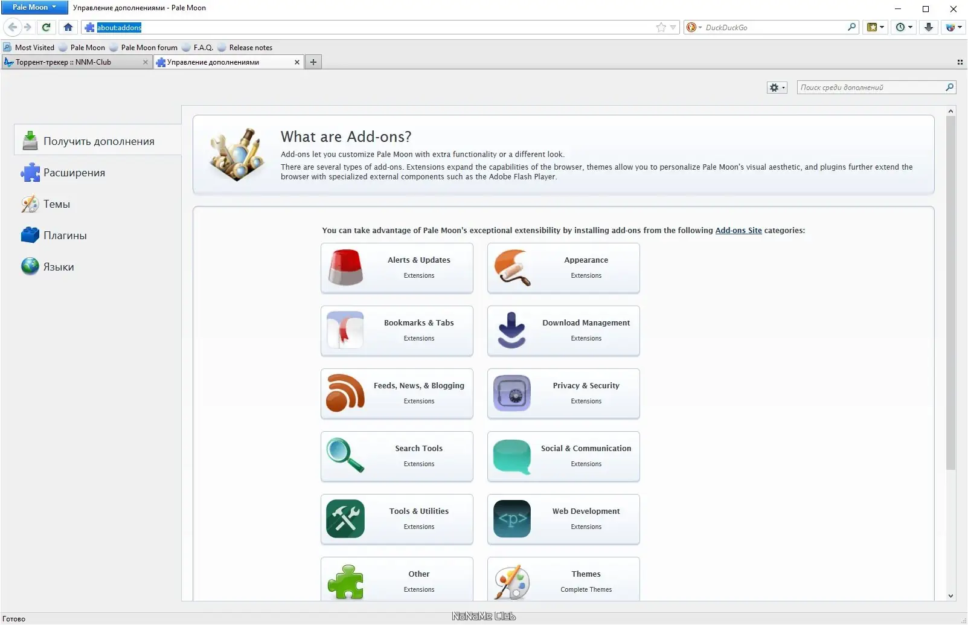Click the scrollbar down arrow
The height and width of the screenshot is (625, 968).
950,595
